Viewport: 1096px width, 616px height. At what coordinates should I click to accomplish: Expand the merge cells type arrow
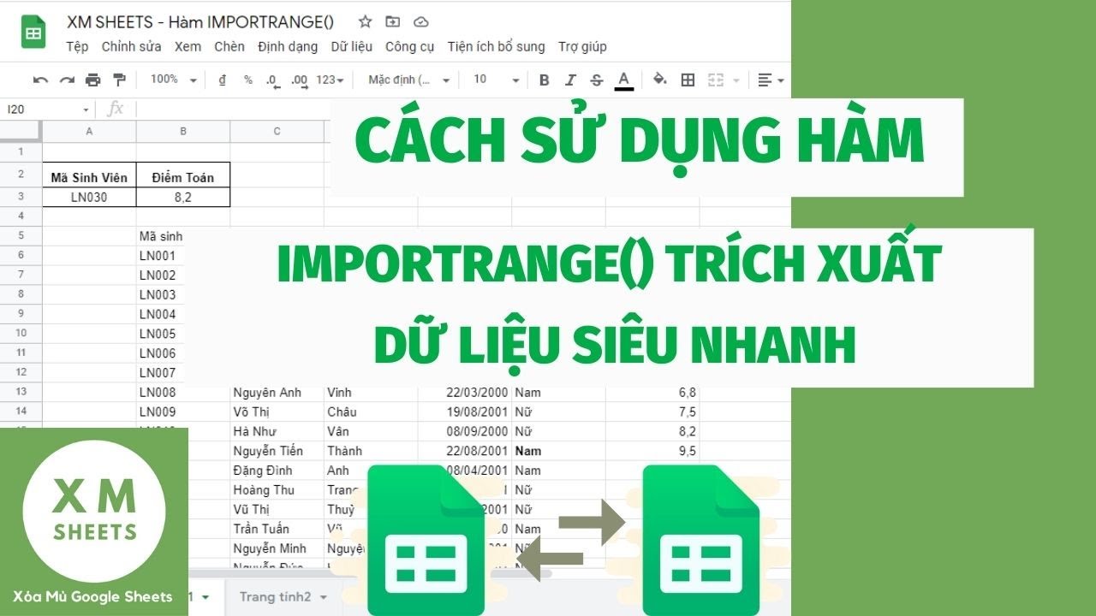tap(736, 80)
